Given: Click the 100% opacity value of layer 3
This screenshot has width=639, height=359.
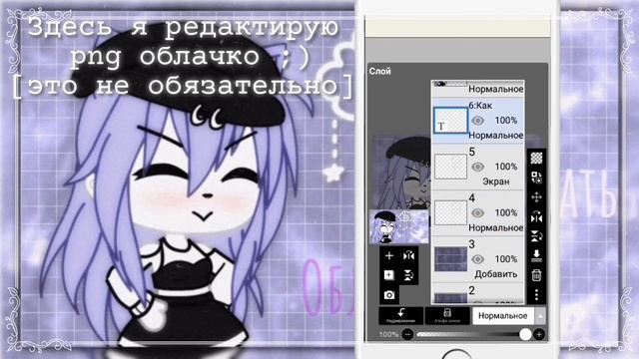Looking at the screenshot, I should [506, 259].
